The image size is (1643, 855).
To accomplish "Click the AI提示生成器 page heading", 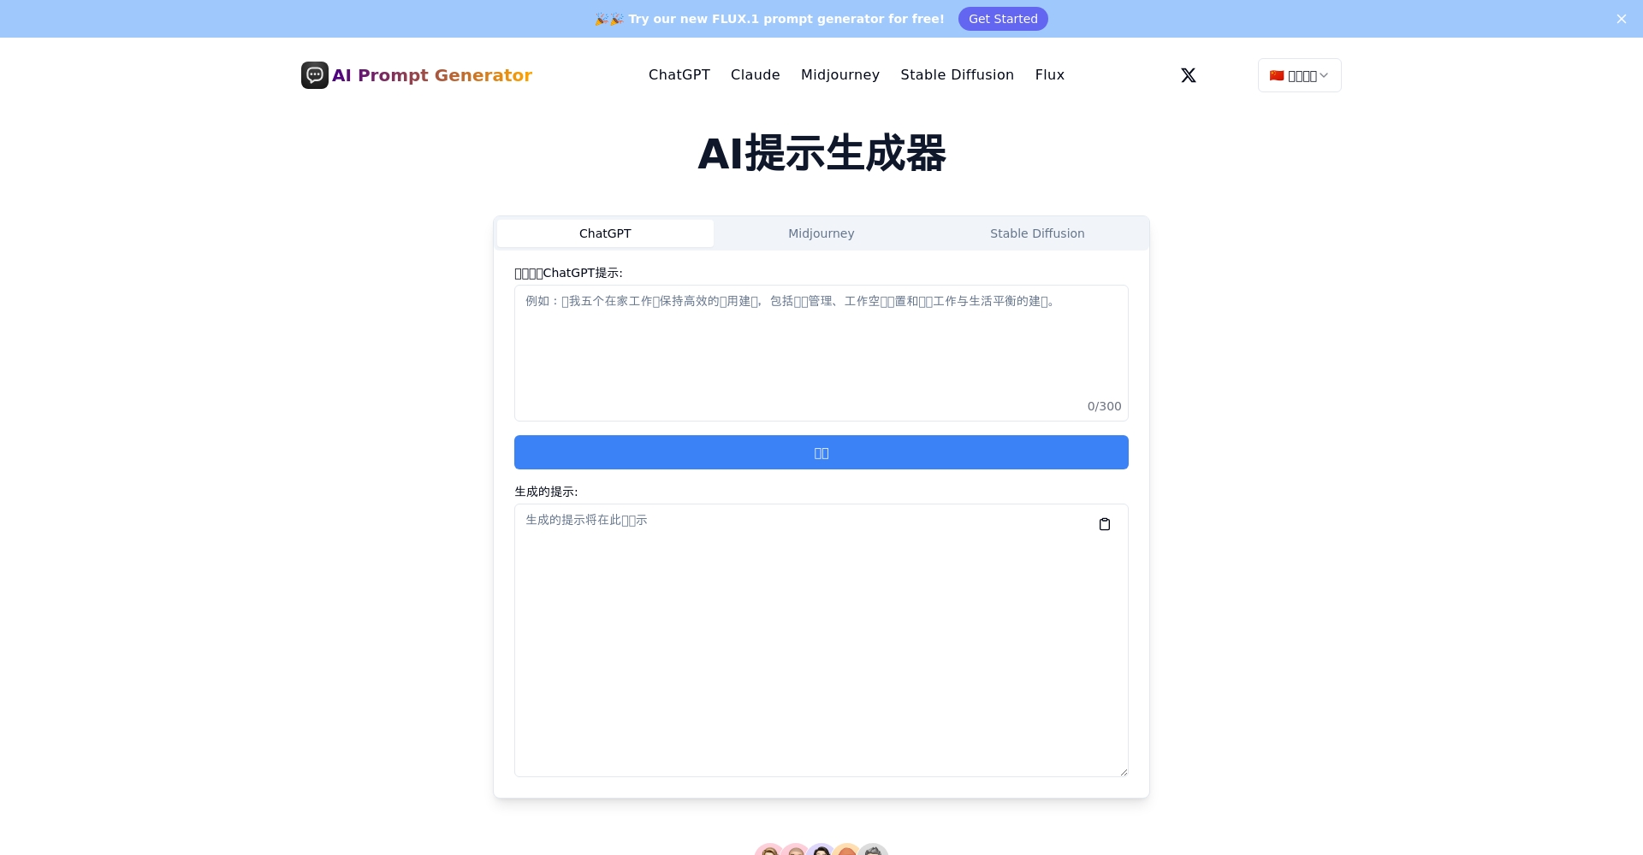I will point(821,154).
